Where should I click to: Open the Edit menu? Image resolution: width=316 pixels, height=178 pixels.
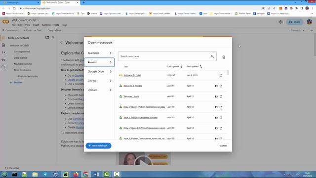[x=20, y=25]
